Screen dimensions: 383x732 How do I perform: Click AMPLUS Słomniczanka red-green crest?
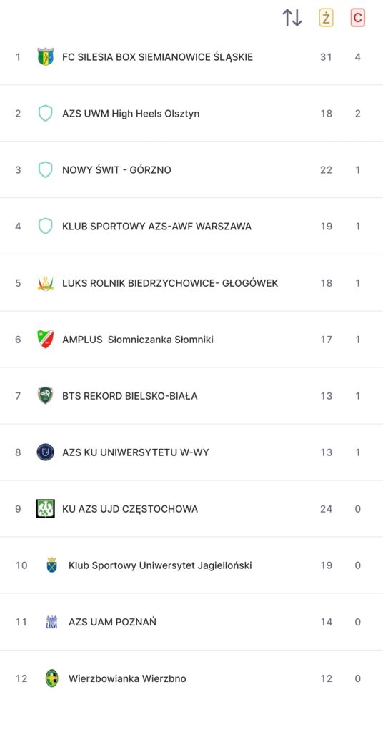(45, 340)
